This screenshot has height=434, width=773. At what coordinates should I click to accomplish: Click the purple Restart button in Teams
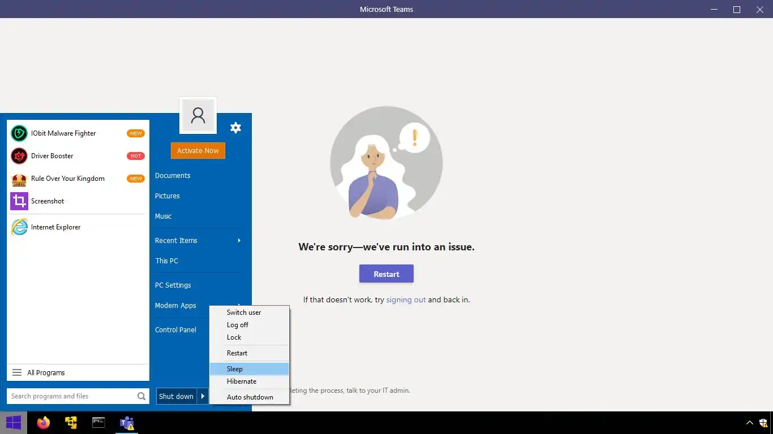[386, 274]
